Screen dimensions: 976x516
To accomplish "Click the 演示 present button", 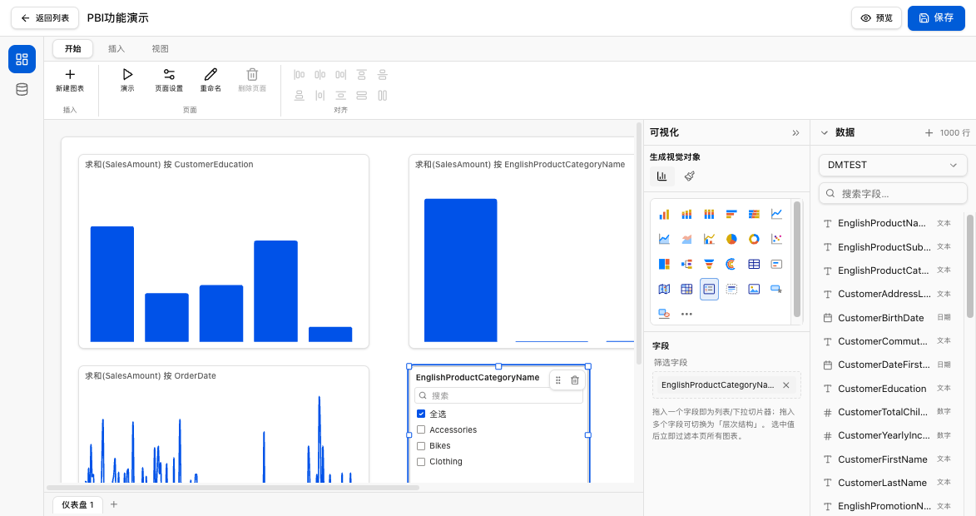I will pyautogui.click(x=127, y=80).
